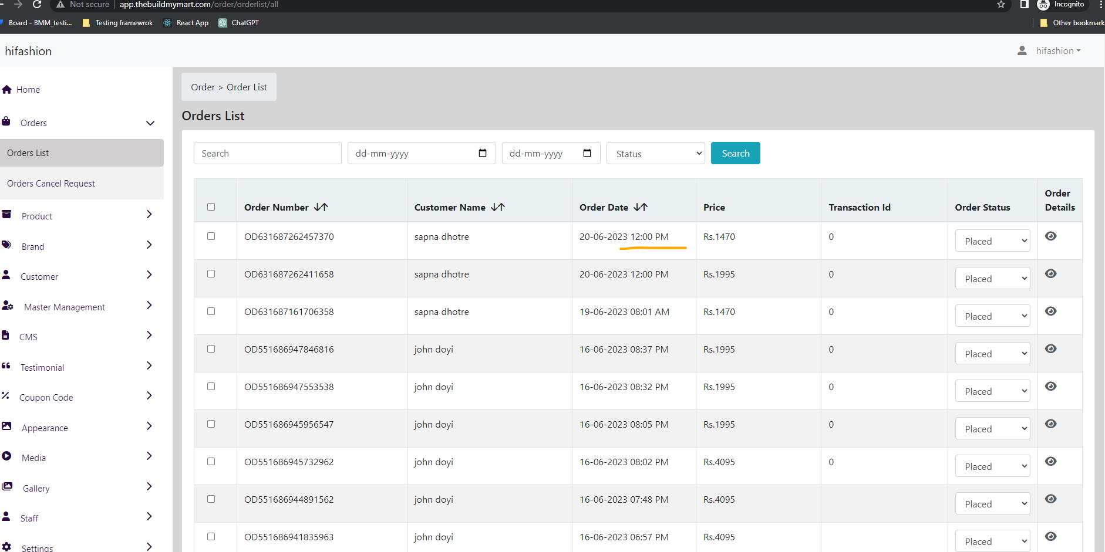Open calendar picker in first date field
Screen dimensions: 1105x552
[483, 153]
